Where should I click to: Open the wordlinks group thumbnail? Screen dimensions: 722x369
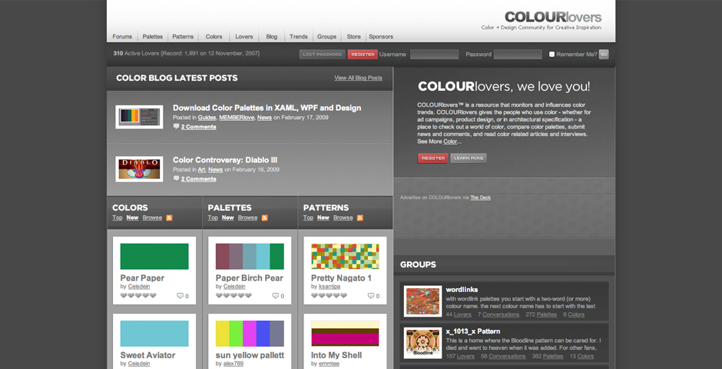coord(422,301)
